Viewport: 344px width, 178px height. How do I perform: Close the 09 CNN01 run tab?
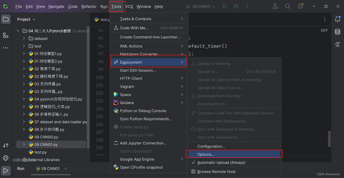point(66,169)
